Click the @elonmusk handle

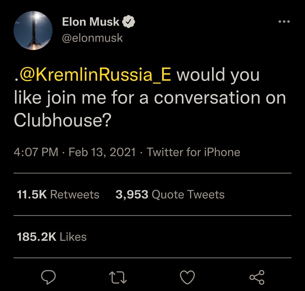[92, 38]
